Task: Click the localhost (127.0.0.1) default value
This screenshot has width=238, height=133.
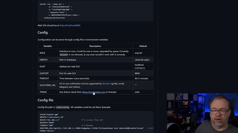Action: click(x=140, y=66)
